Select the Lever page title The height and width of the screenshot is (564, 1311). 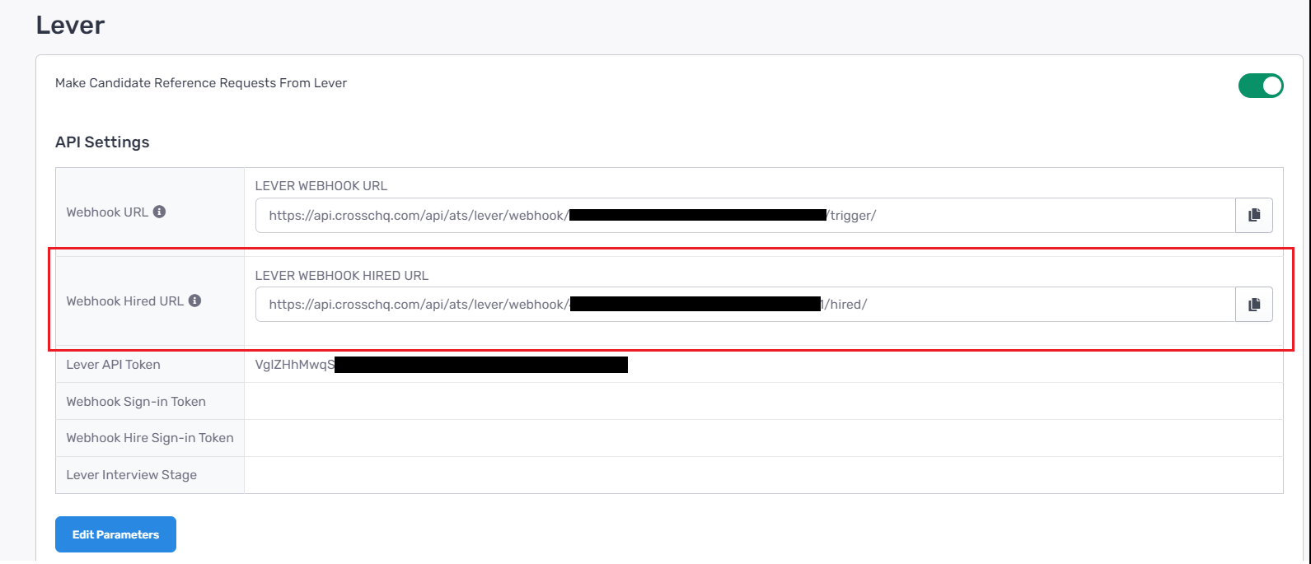pos(70,25)
